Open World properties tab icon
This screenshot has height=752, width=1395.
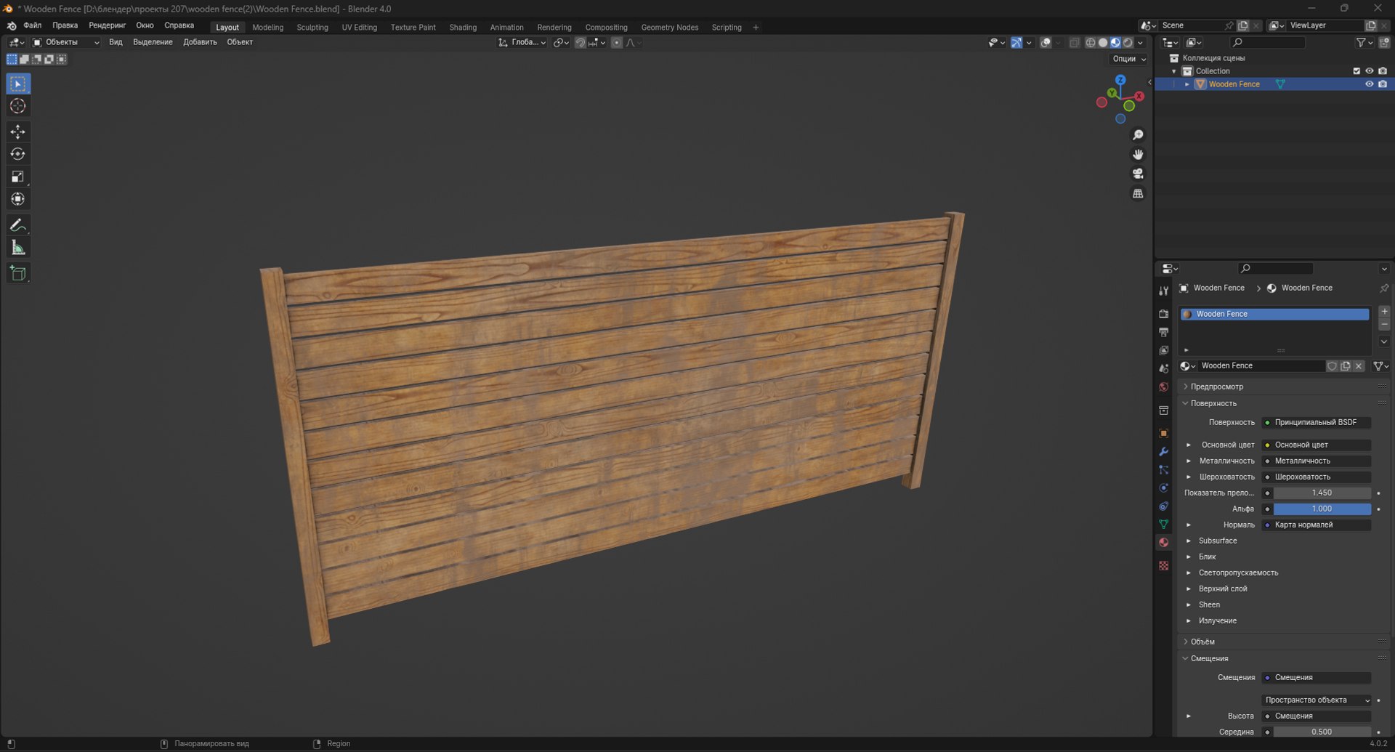click(1163, 387)
